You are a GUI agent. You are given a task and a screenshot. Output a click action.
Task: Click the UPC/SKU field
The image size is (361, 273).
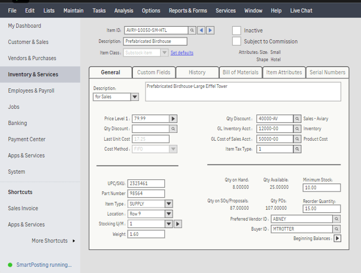click(x=146, y=183)
